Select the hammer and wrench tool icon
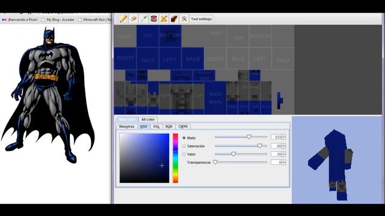Image resolution: width=385 pixels, height=216 pixels. coord(184,19)
